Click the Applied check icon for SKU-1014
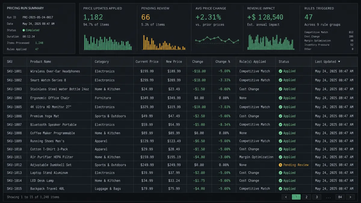 point(280,181)
